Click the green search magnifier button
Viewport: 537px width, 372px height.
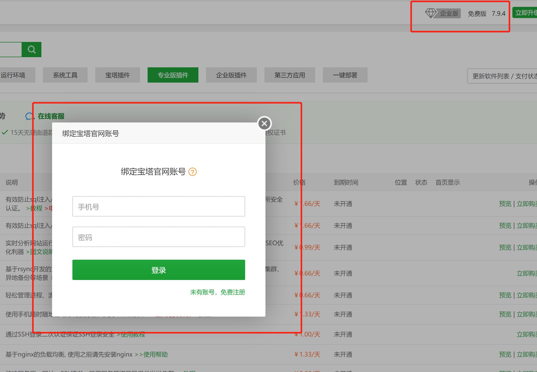click(x=31, y=50)
